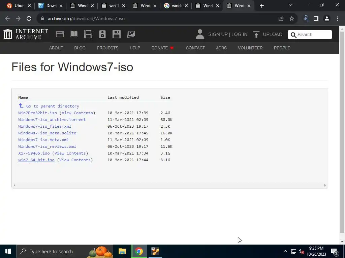Open the VOLUNTEER menu item
The height and width of the screenshot is (258, 345).
click(250, 48)
